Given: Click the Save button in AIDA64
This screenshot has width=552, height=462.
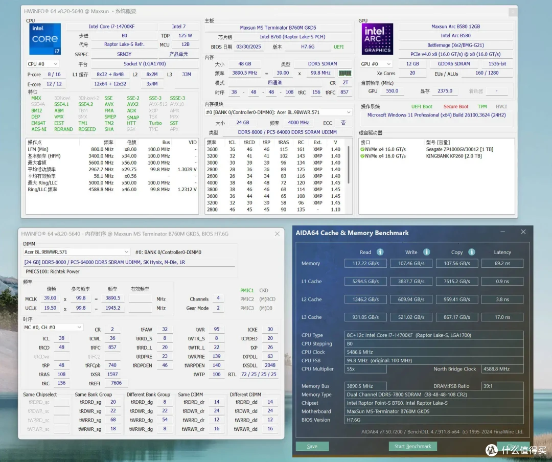Looking at the screenshot, I should point(312,446).
